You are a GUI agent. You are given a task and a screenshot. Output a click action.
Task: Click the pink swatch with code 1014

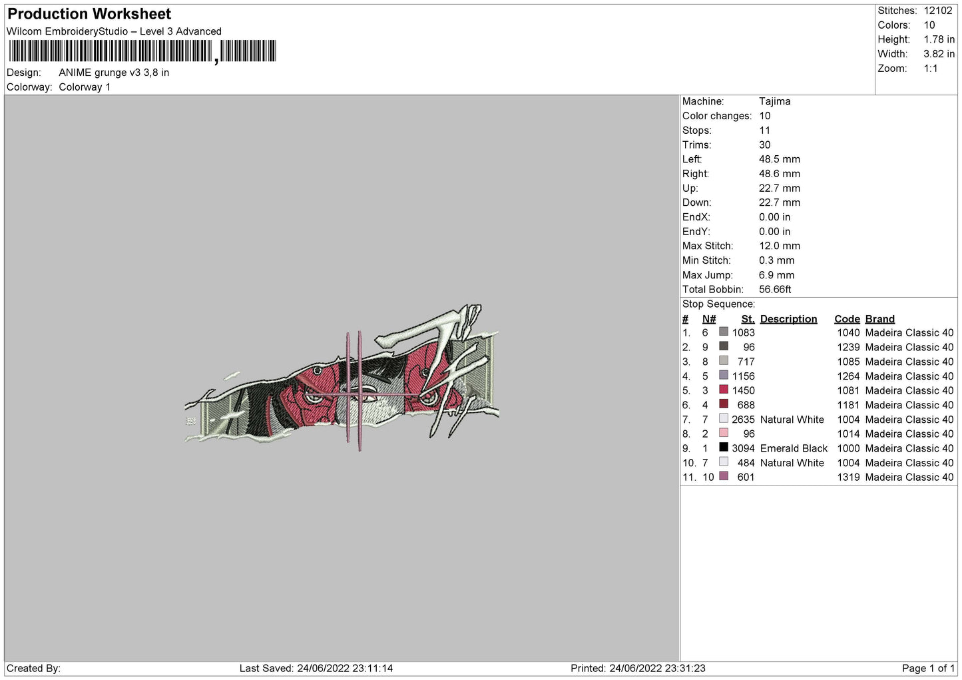(724, 433)
